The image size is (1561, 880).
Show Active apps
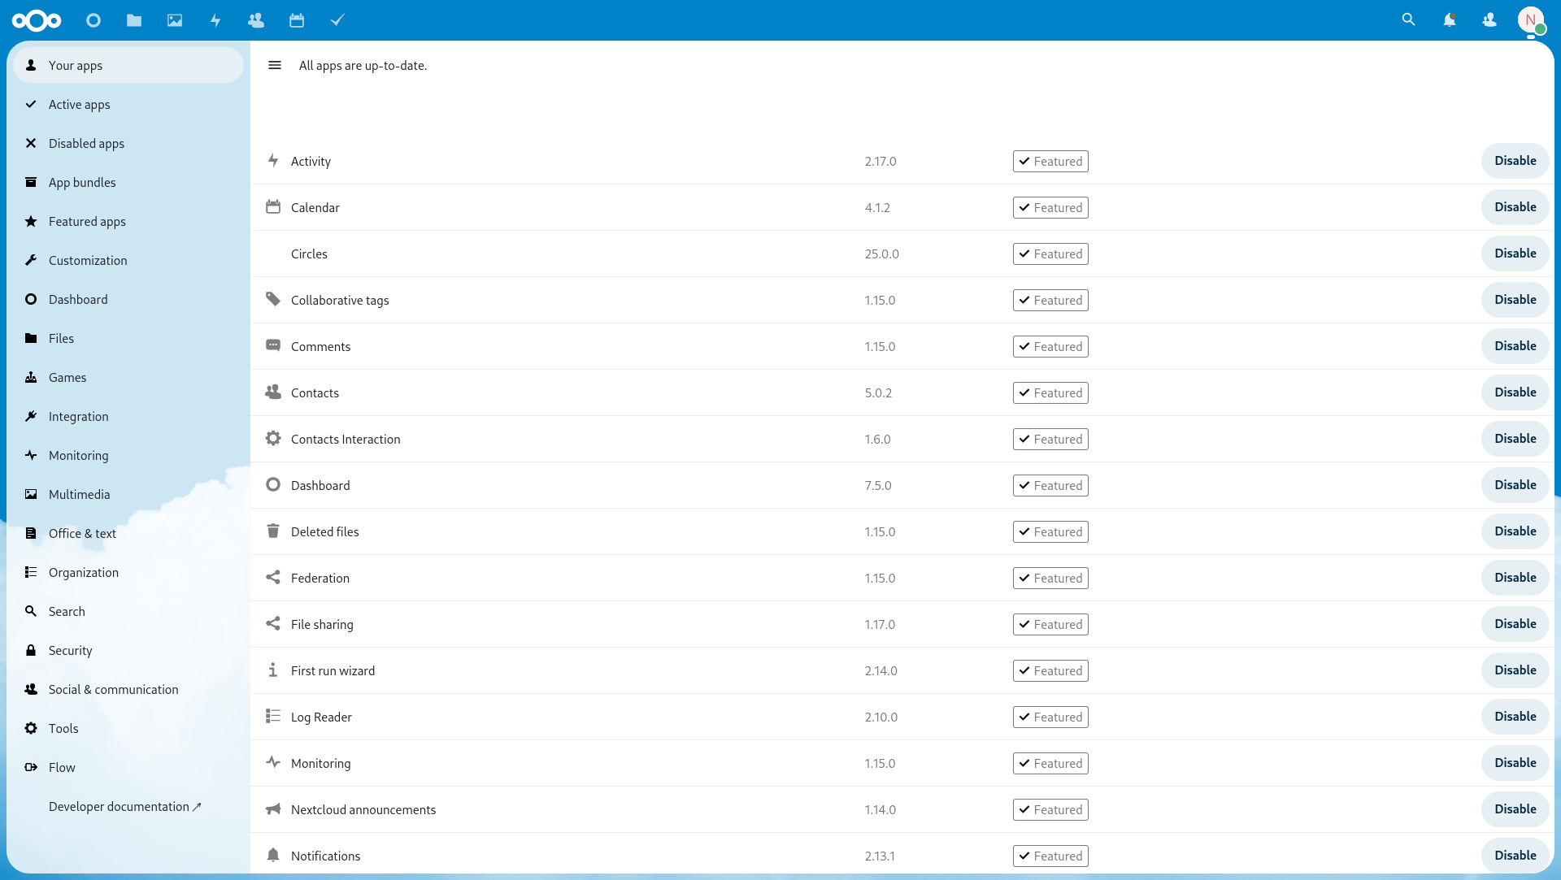coord(128,104)
